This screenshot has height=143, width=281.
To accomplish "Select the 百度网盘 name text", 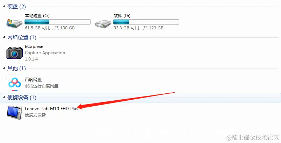I will point(33,80).
